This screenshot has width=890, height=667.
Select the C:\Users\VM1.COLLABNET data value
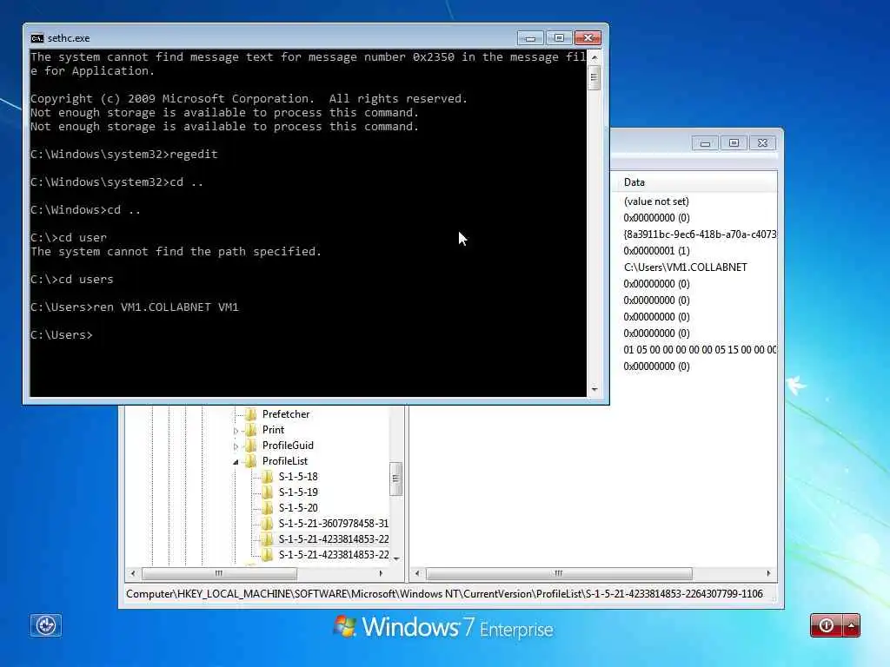tap(685, 267)
